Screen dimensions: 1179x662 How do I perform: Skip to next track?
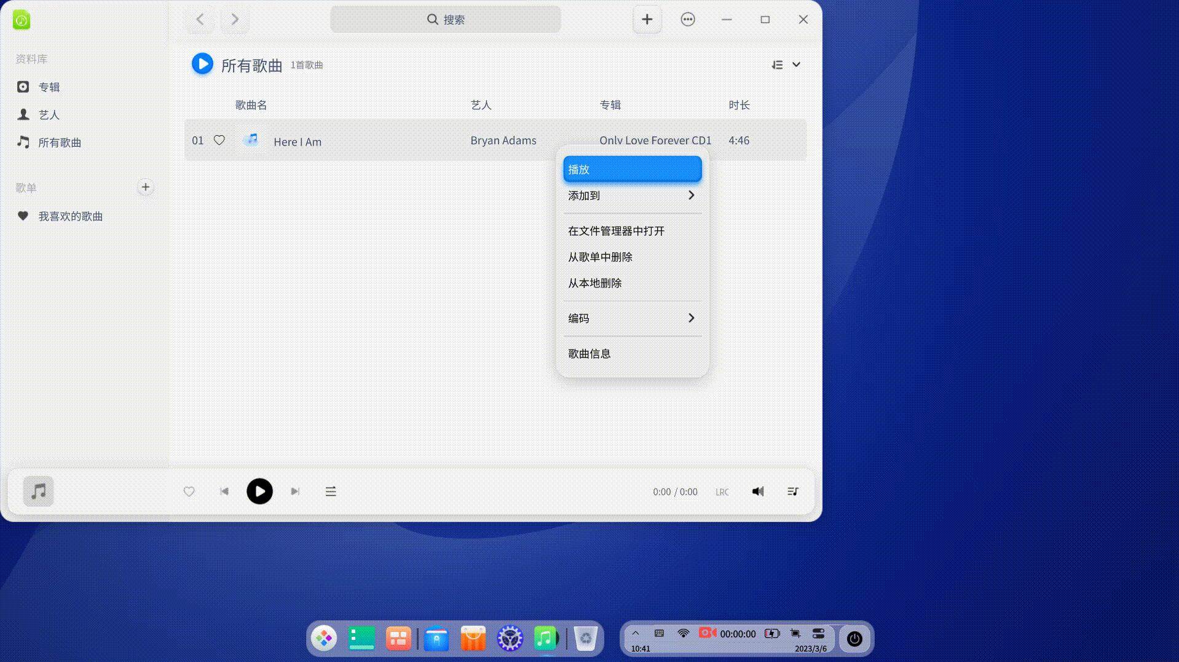click(295, 491)
